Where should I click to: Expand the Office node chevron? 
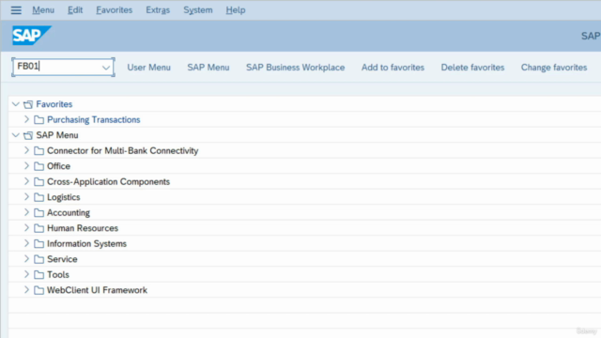[x=26, y=166]
